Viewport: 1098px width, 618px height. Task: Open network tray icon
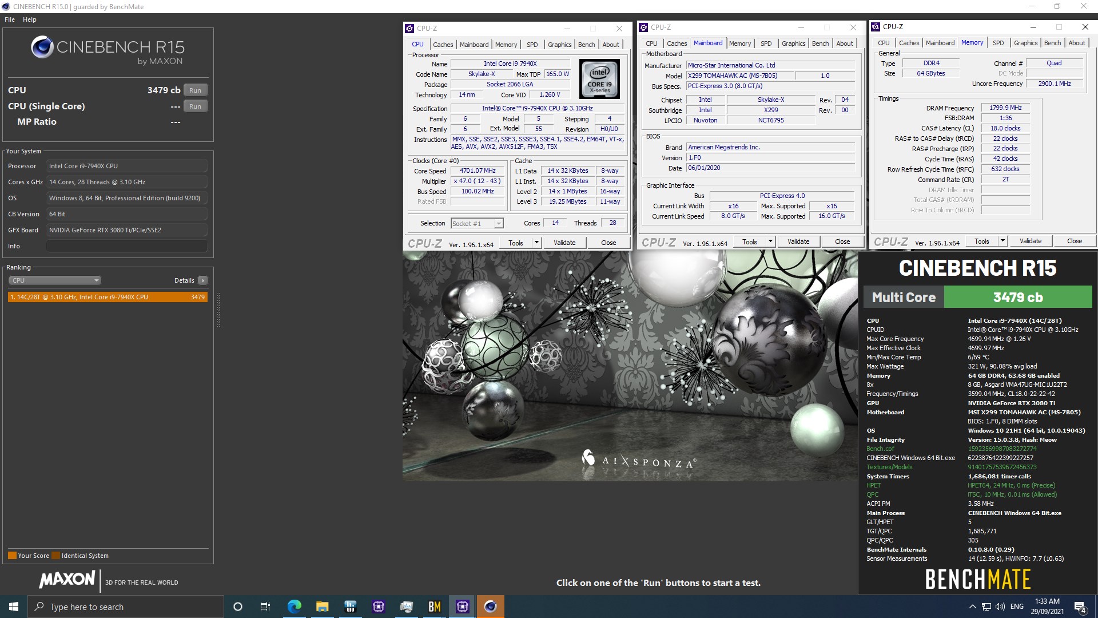[986, 607]
